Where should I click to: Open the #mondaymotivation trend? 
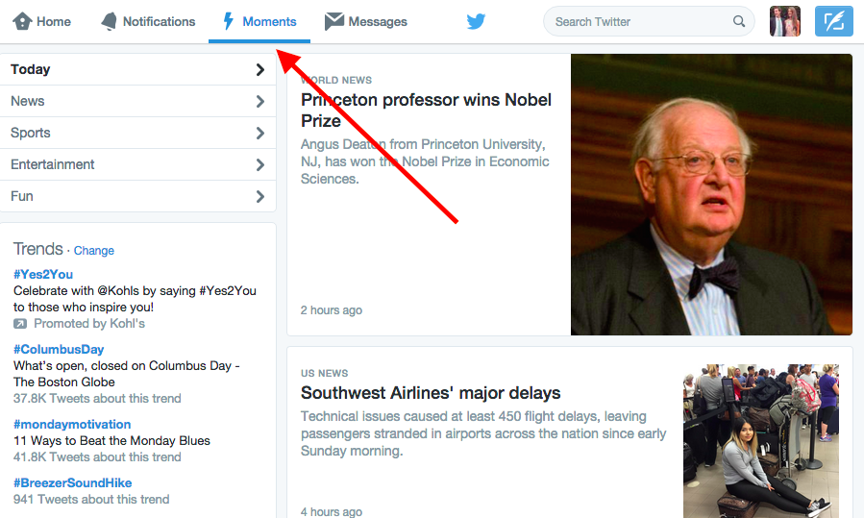coord(72,425)
